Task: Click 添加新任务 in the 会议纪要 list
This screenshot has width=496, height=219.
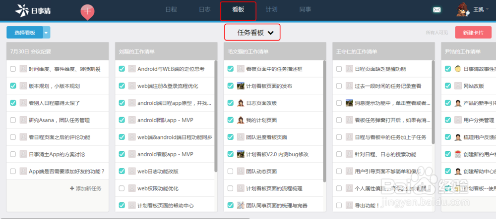Action: coord(86,188)
